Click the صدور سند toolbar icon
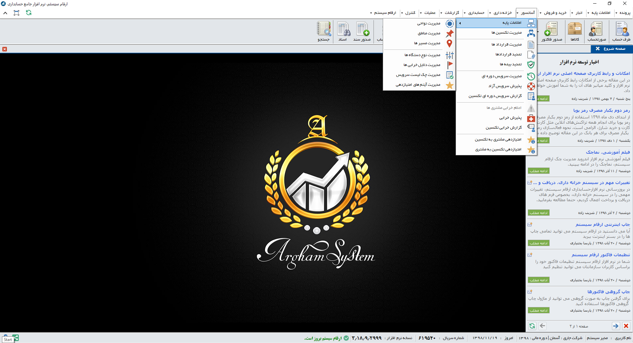The width and height of the screenshot is (633, 343). point(362,32)
